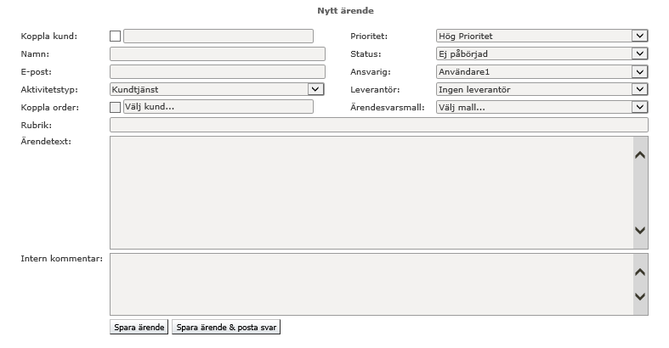The image size is (669, 348).
Task: Open the Prioritet dropdown
Action: pos(541,36)
